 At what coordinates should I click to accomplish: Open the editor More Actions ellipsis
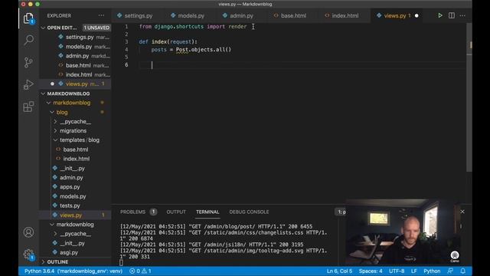point(462,15)
